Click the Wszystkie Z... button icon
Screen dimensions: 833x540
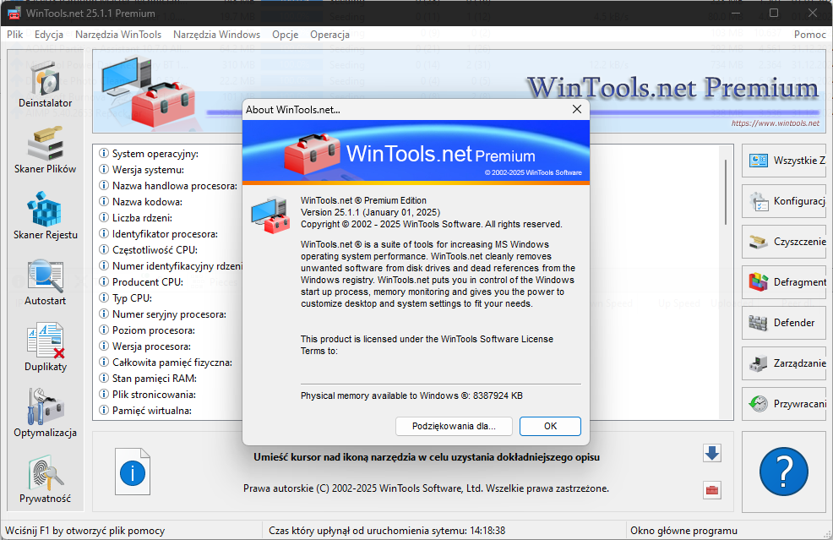coord(759,161)
